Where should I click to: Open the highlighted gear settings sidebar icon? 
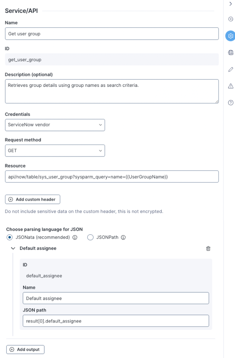coord(231,36)
